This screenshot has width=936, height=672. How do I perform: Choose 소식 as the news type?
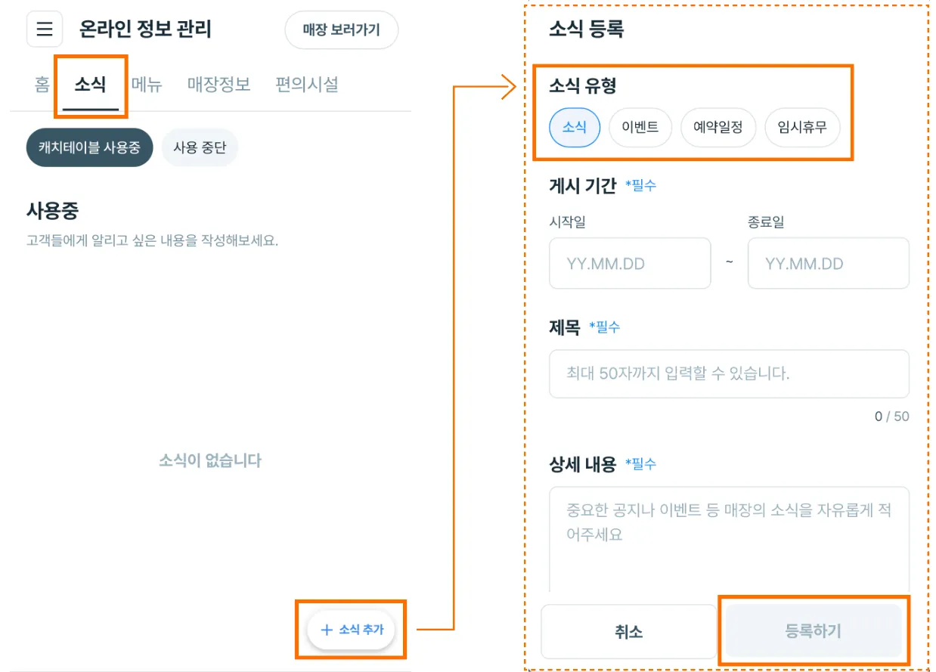(x=574, y=127)
